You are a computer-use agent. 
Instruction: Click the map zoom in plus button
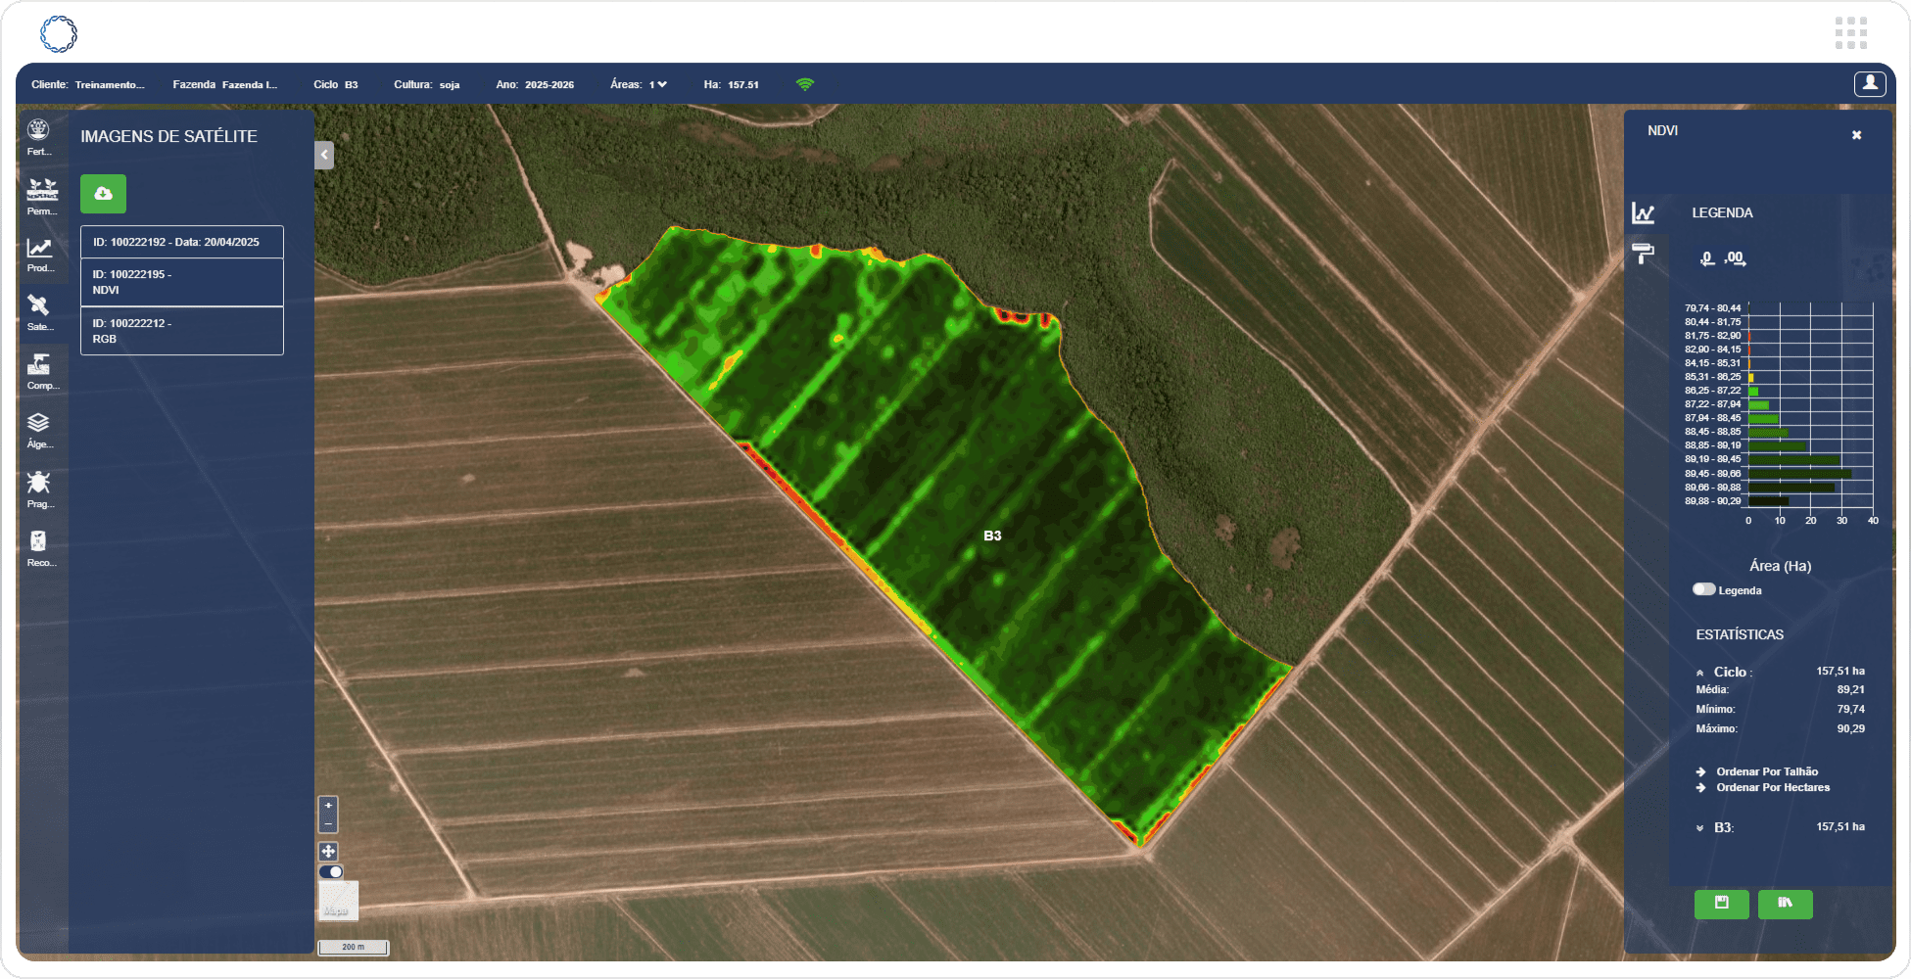[x=328, y=806]
